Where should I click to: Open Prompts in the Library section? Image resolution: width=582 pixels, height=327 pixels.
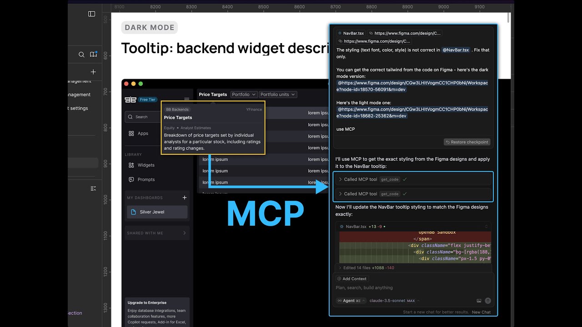(146, 179)
